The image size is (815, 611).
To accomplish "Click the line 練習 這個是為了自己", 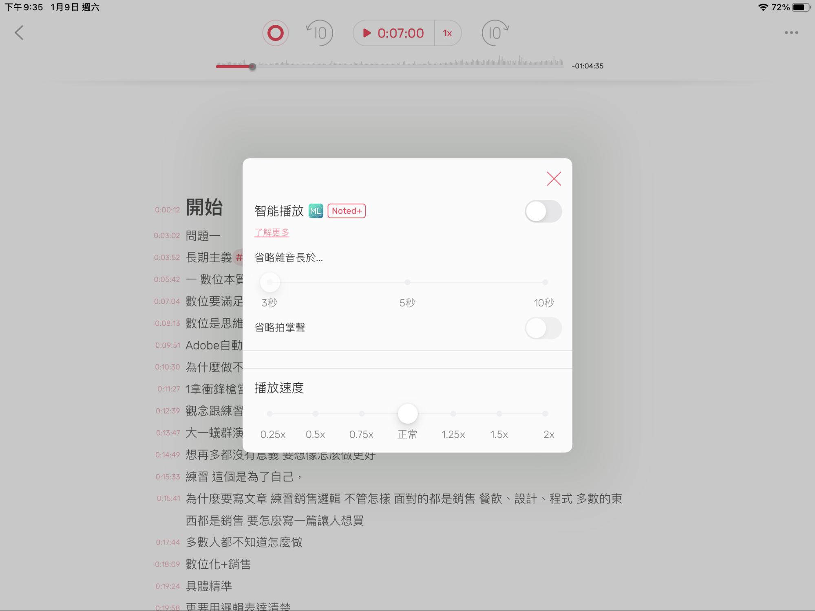I will tap(244, 477).
